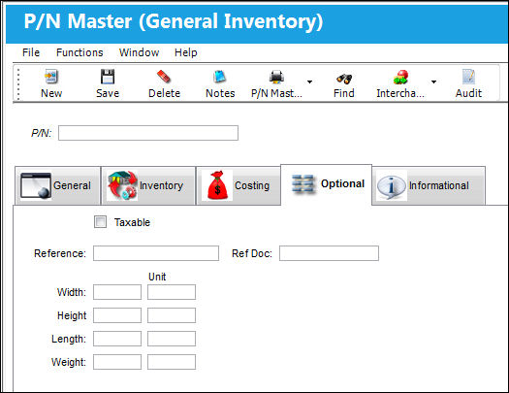Open the Functions menu

pos(80,52)
